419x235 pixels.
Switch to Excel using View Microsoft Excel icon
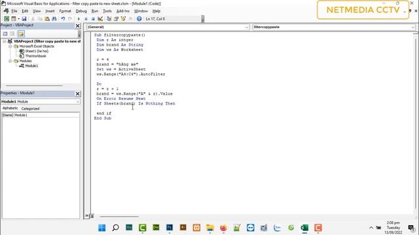pos(7,19)
